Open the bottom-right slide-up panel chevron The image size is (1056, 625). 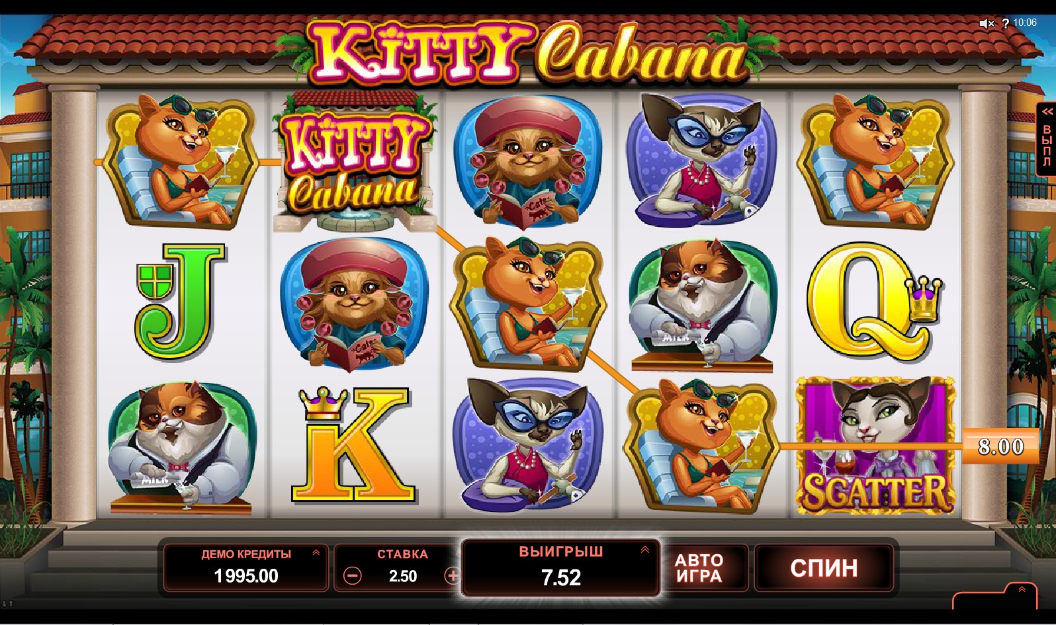1022,589
